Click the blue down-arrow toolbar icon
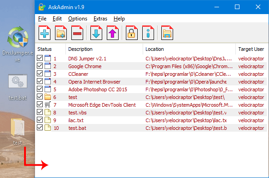Image resolution: width=269 pixels, height=178 pixels. pos(96,33)
